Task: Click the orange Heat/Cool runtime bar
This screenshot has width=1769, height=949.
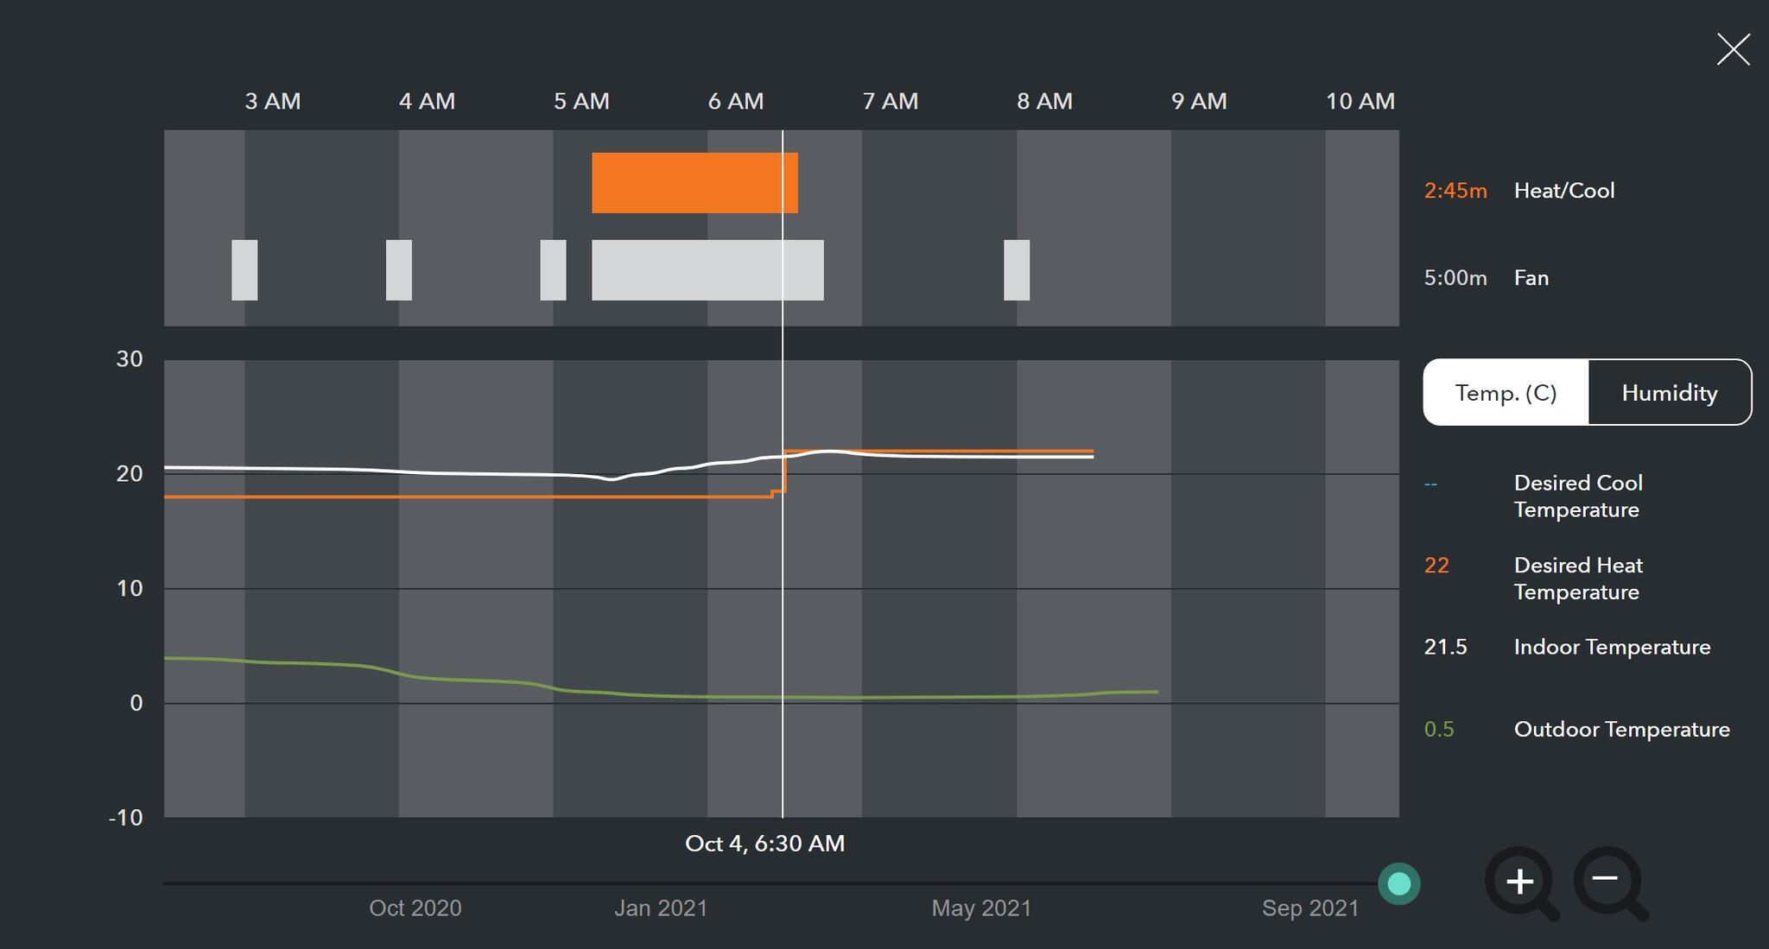Action: click(x=694, y=183)
